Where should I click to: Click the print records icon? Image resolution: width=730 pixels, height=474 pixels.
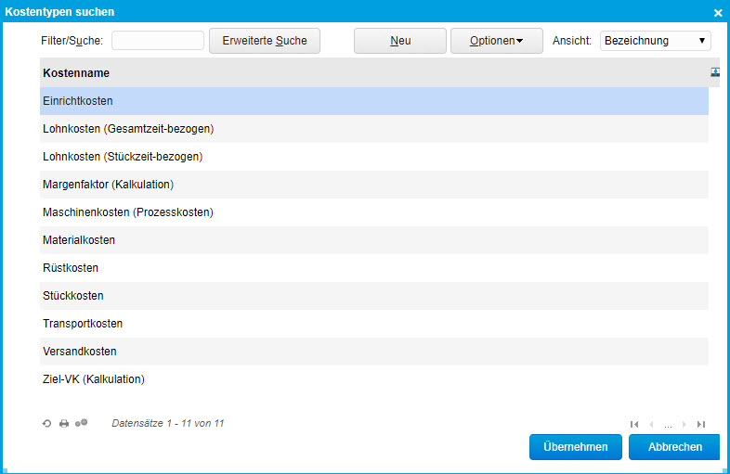pos(64,423)
